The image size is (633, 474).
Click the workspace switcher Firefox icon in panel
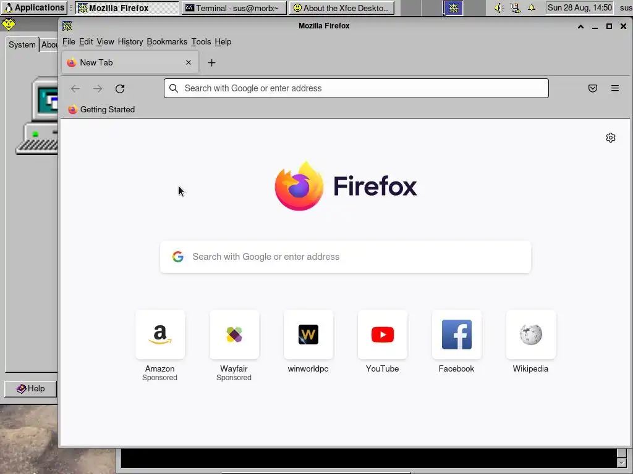453,8
